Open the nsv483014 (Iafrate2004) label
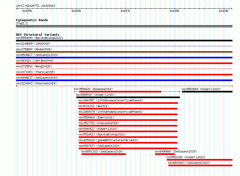Image resolution: width=240 pixels, height=176 pixels. tap(35, 61)
